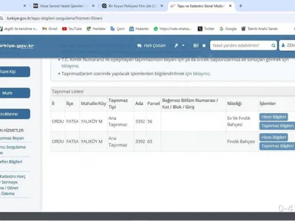Open the ZEK user account menu
295x221 pixels.
tap(288, 45)
